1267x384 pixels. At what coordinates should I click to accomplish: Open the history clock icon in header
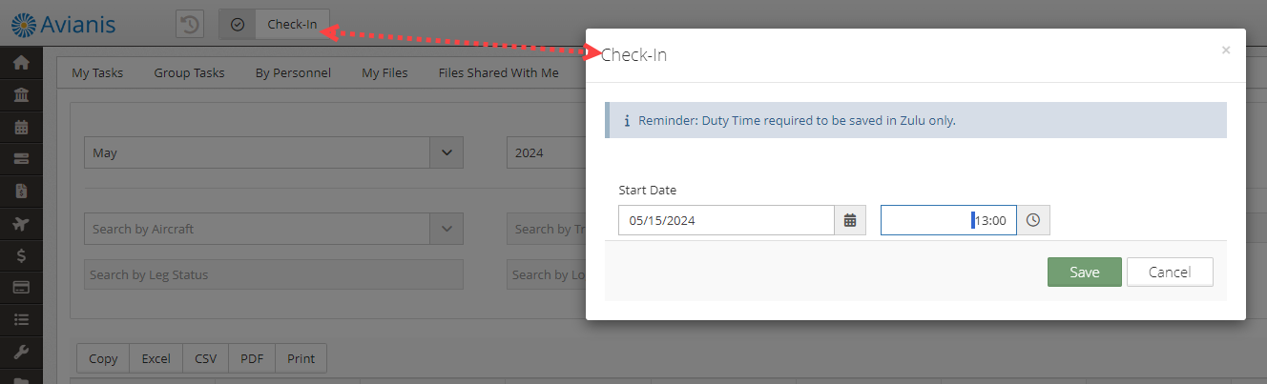190,24
